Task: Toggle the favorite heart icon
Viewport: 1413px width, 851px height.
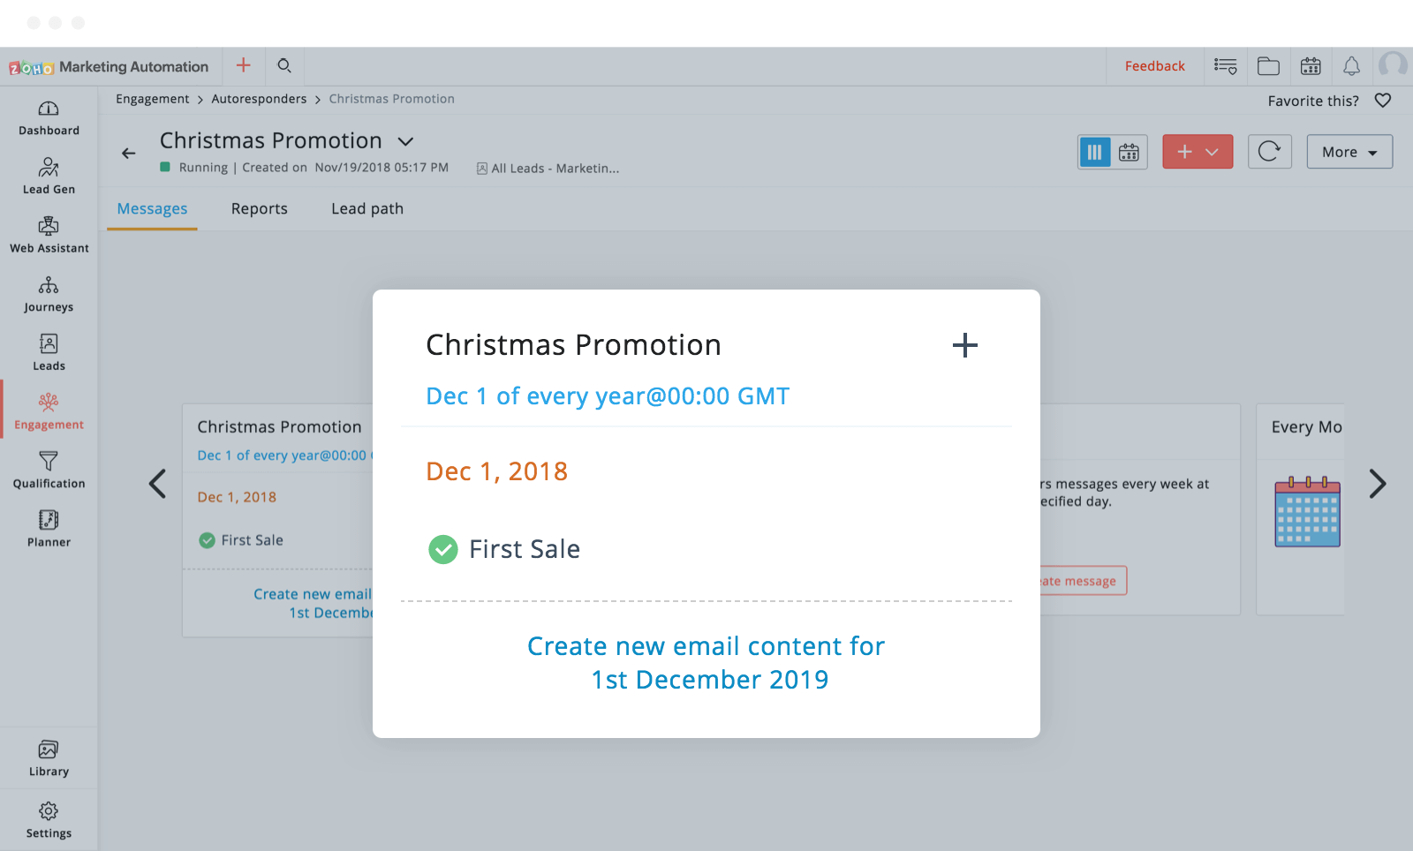Action: point(1383,101)
